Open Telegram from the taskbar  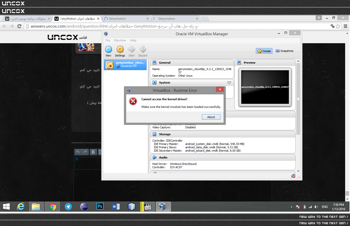click(x=68, y=207)
